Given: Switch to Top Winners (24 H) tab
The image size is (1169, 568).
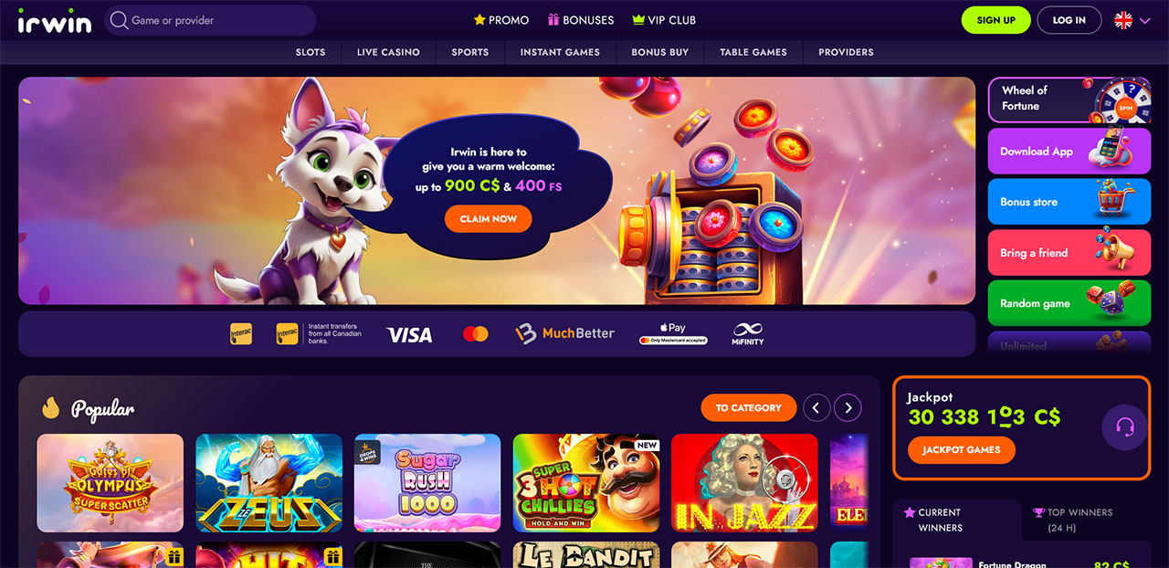Looking at the screenshot, I should pyautogui.click(x=1073, y=520).
